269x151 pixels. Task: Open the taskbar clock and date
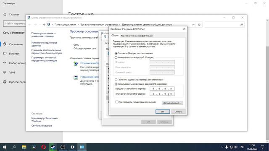coord(252,147)
